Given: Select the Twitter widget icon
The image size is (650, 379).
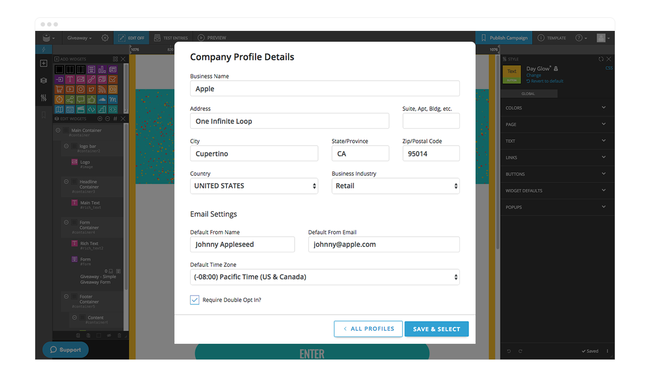Looking at the screenshot, I should (92, 89).
